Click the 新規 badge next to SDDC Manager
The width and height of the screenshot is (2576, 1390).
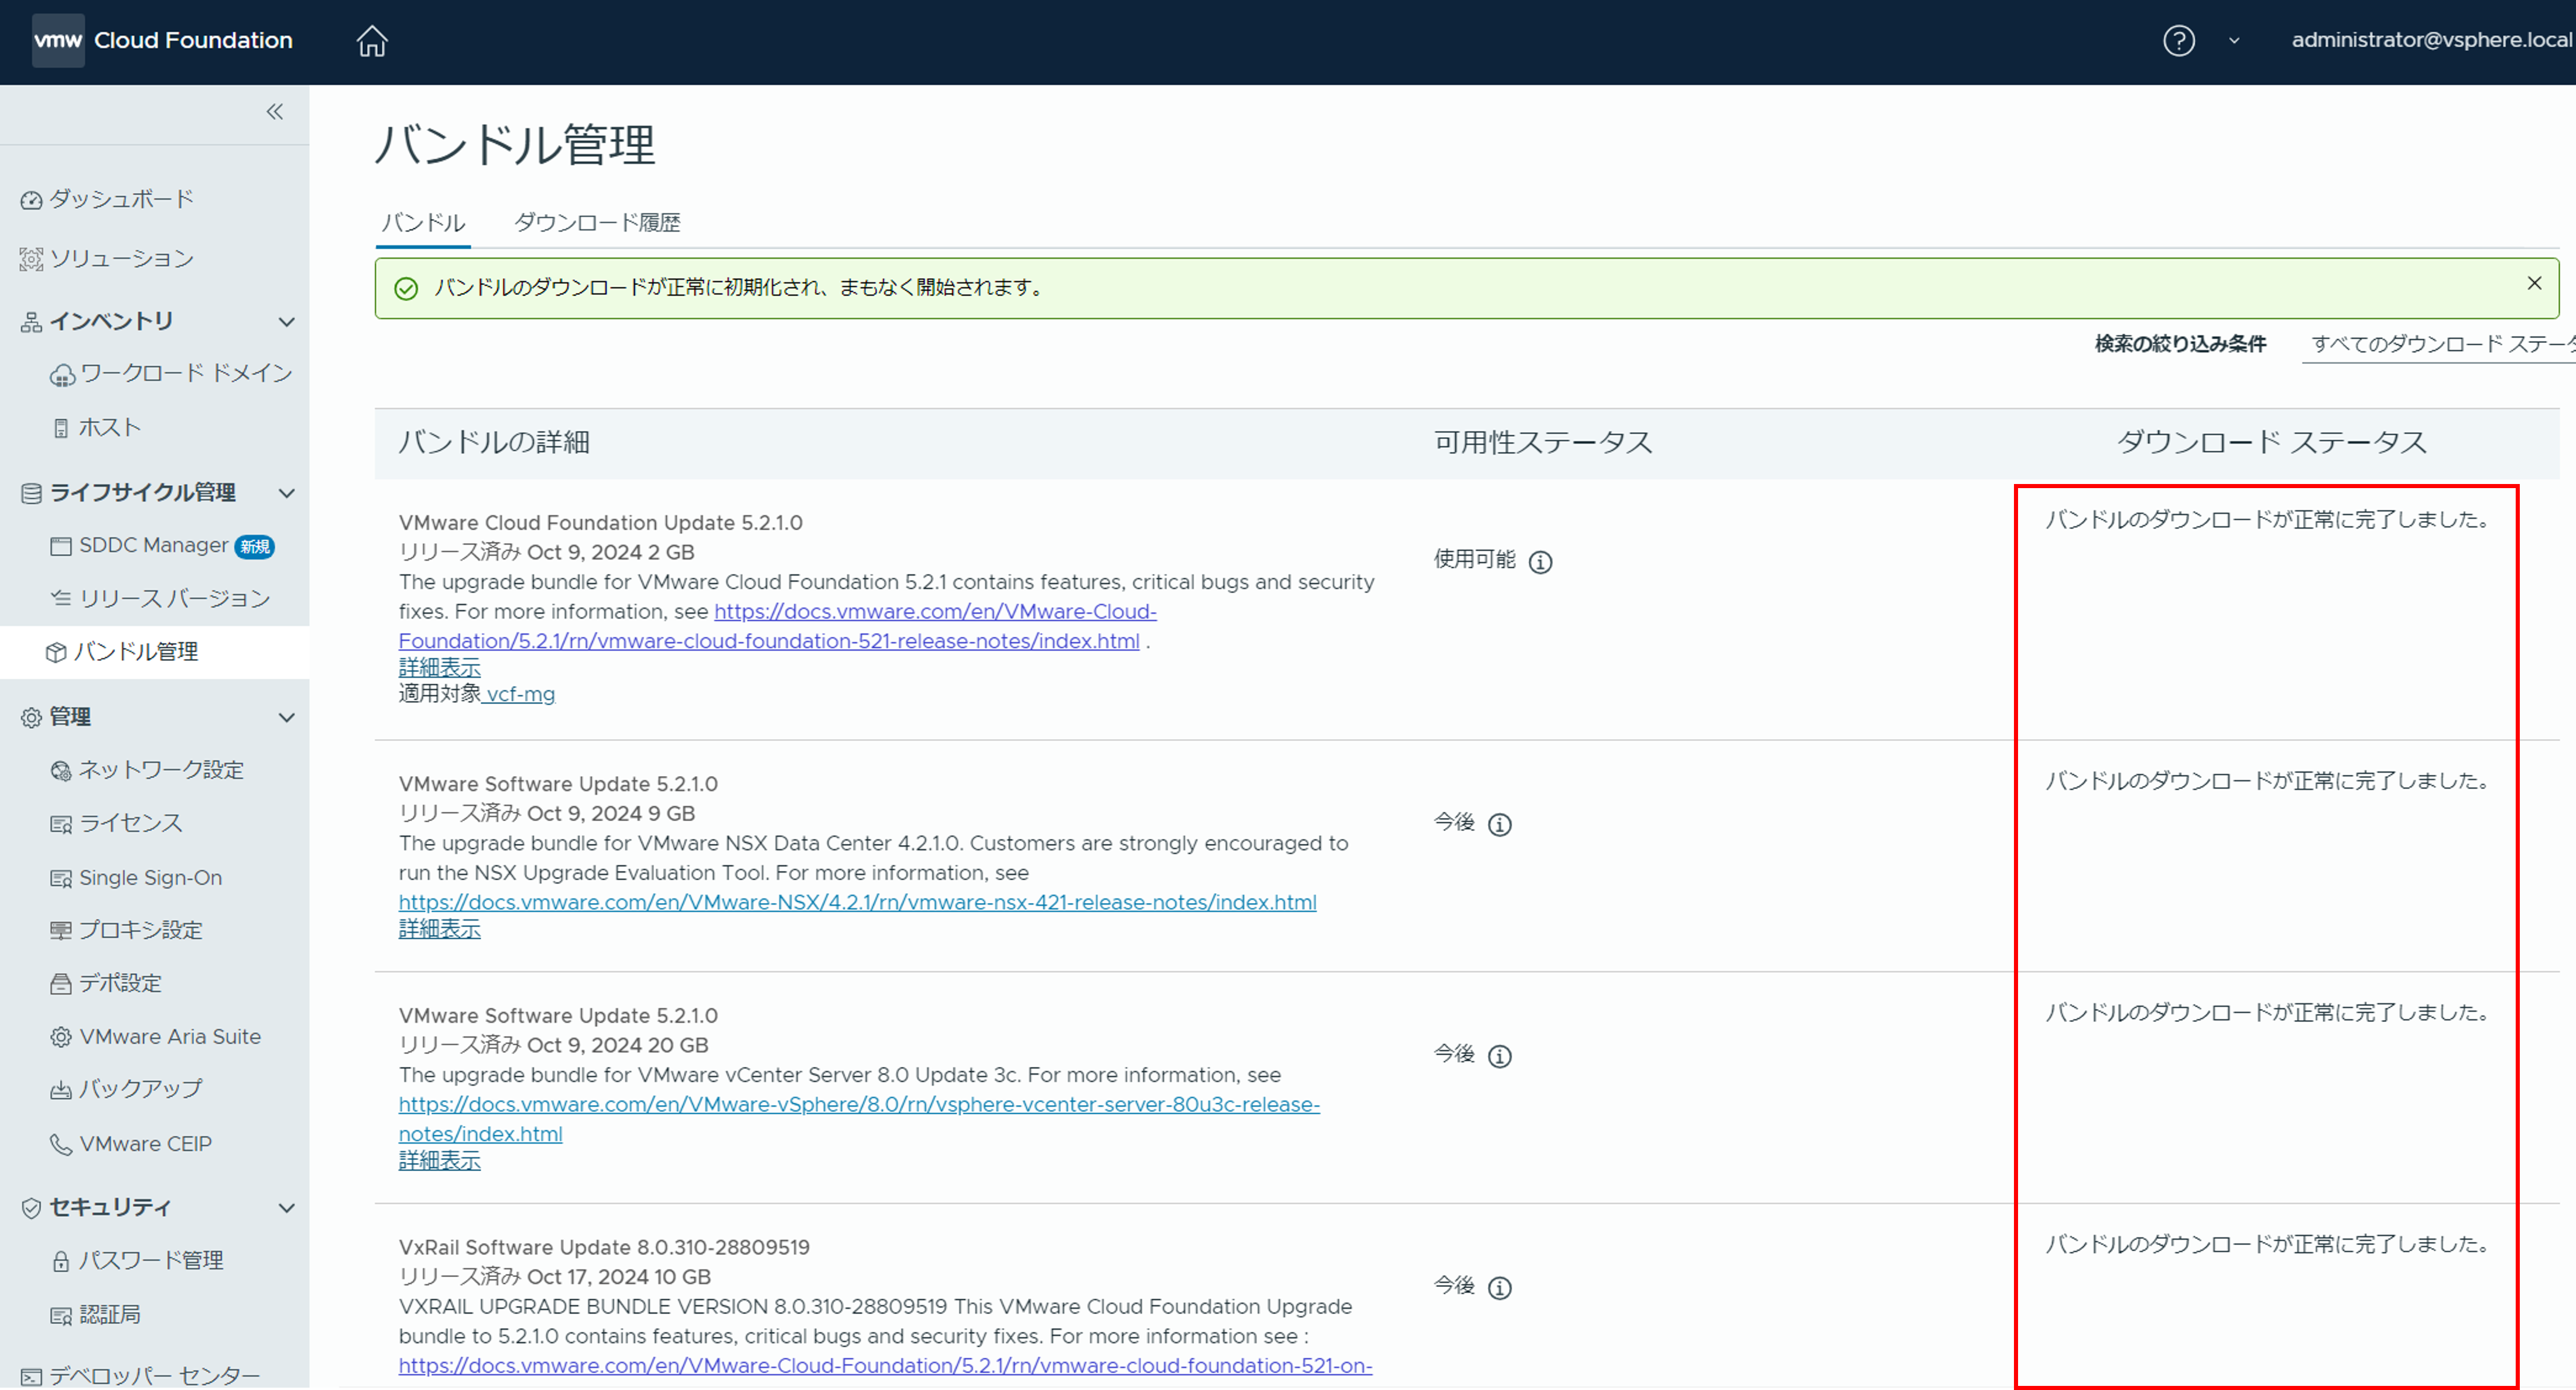tap(255, 547)
